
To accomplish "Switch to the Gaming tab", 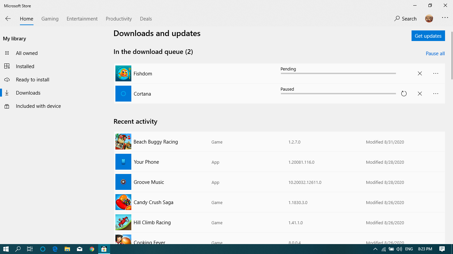I will [x=50, y=19].
